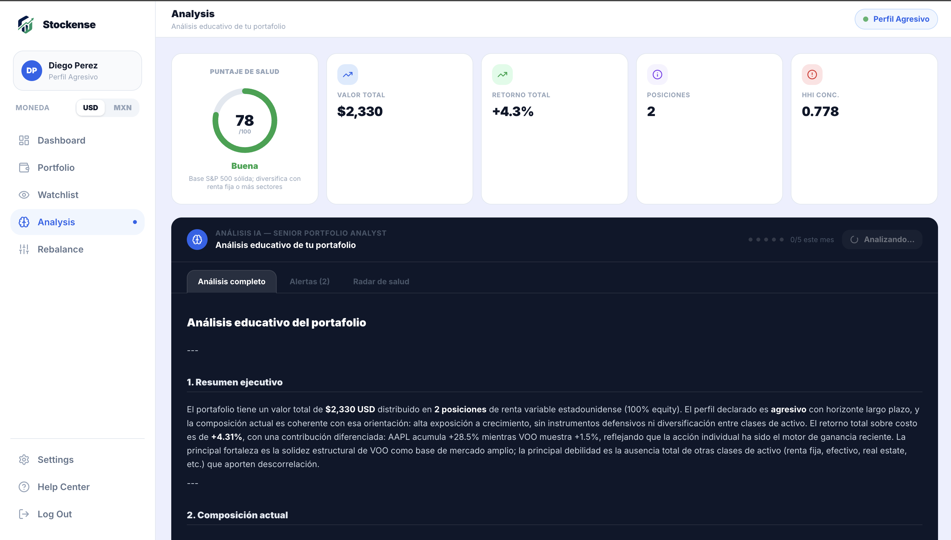The height and width of the screenshot is (540, 951).
Task: Click the positions count 2
Action: (651, 111)
